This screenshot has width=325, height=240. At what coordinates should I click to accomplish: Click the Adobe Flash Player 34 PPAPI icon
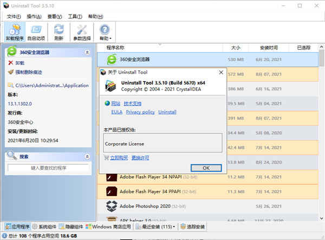click(x=112, y=192)
